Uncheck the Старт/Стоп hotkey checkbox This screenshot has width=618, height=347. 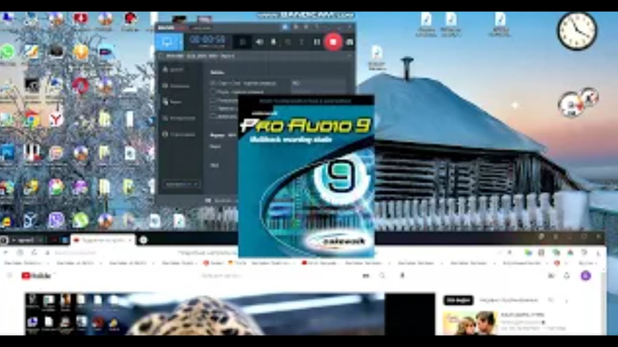click(x=213, y=83)
